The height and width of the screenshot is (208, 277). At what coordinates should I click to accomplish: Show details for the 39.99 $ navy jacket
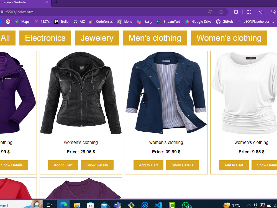click(183, 165)
